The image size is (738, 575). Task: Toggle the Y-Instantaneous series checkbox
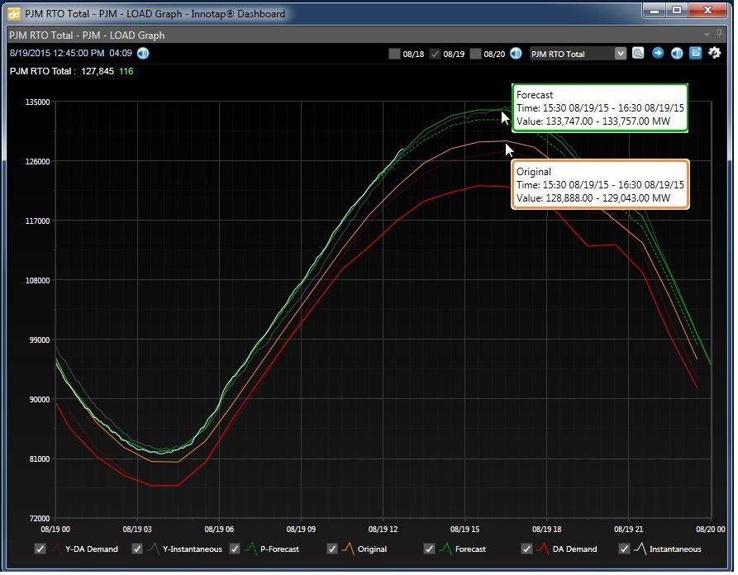tap(137, 549)
